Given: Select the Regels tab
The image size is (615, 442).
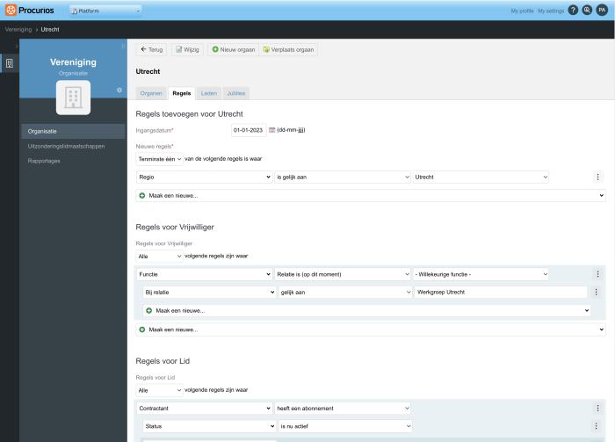Looking at the screenshot, I should pyautogui.click(x=182, y=93).
